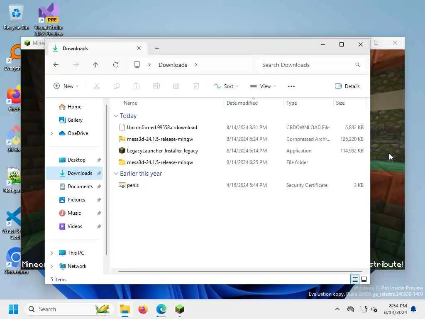
Task: Click the Size column header
Action: [340, 103]
